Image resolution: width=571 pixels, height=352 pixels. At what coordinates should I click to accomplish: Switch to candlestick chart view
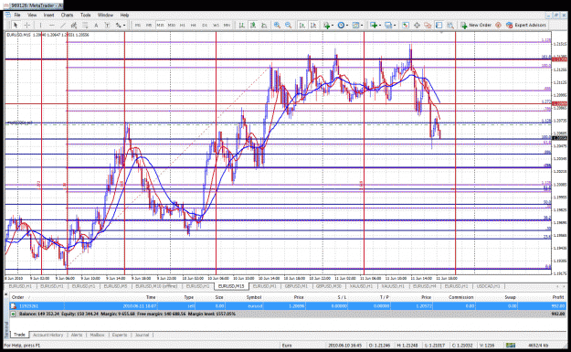point(253,26)
